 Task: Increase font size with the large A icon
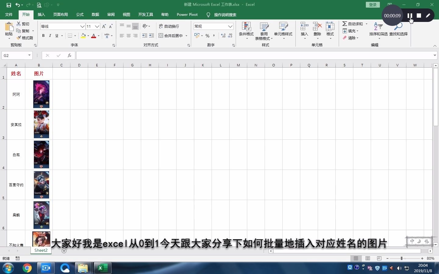point(104,26)
